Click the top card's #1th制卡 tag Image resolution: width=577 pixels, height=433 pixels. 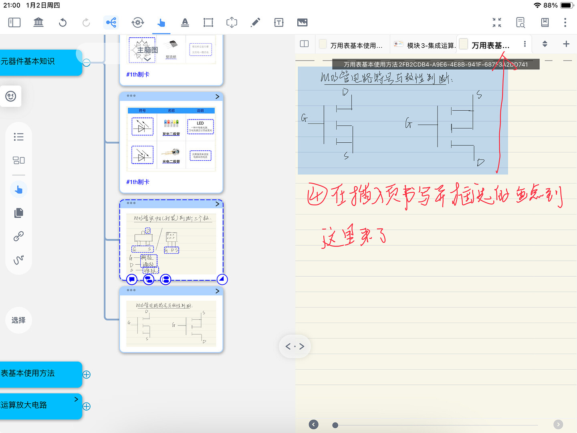(x=138, y=75)
